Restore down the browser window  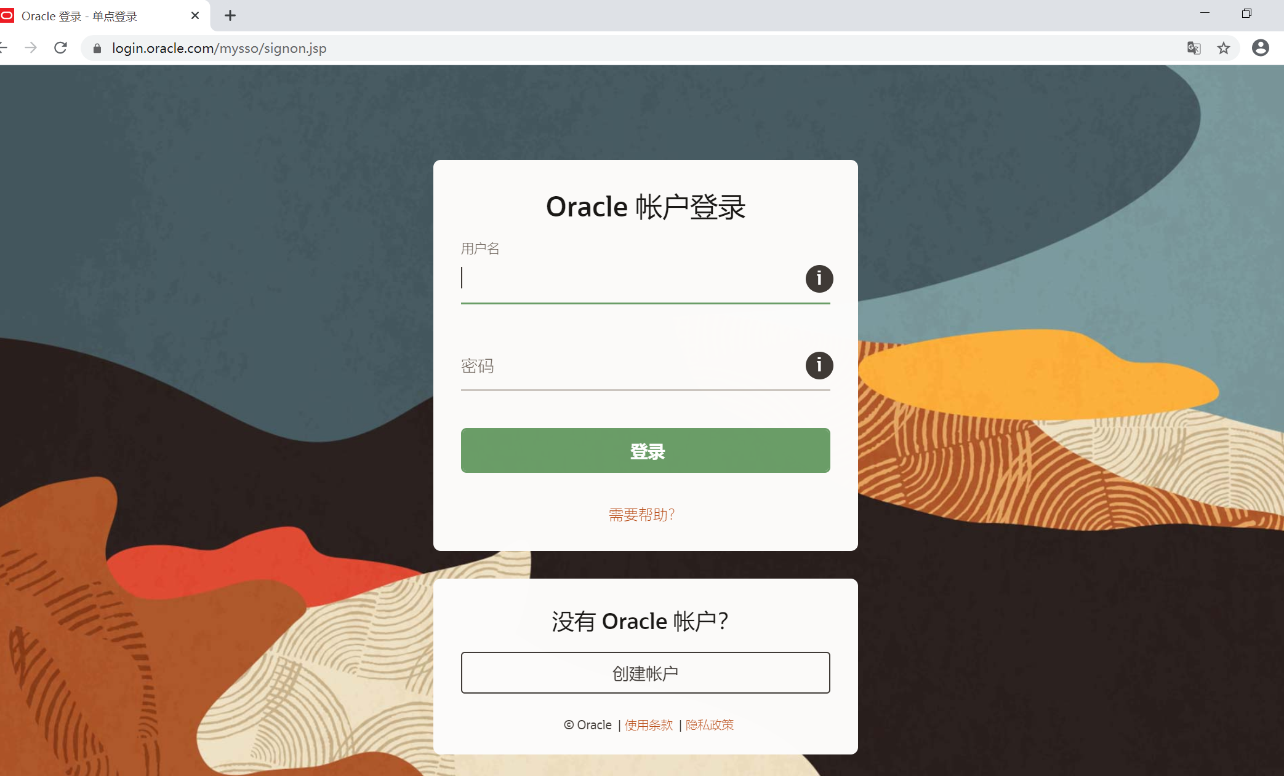pos(1246,14)
